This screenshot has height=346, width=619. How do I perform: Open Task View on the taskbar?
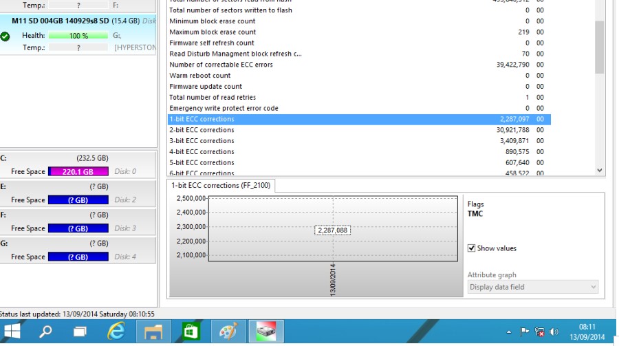click(80, 332)
